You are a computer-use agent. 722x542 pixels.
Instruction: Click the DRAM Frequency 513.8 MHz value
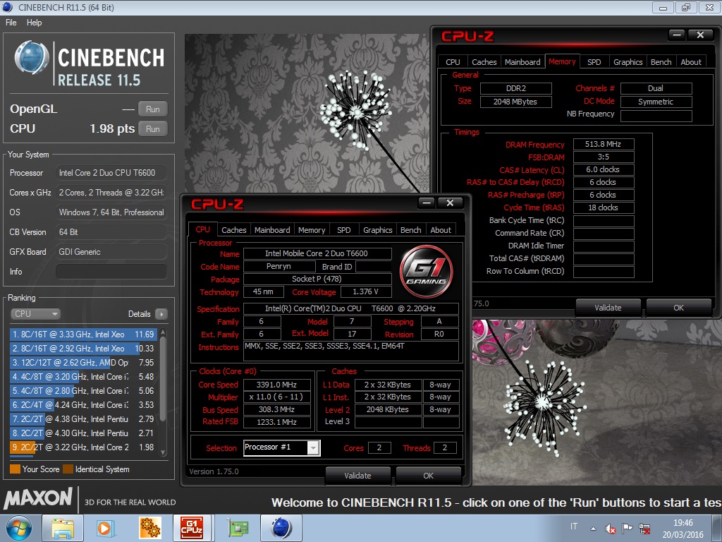tap(604, 144)
